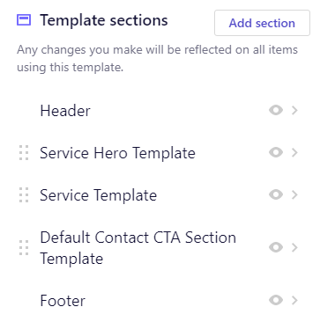Click the Service Hero Template drag handle

pyautogui.click(x=24, y=153)
